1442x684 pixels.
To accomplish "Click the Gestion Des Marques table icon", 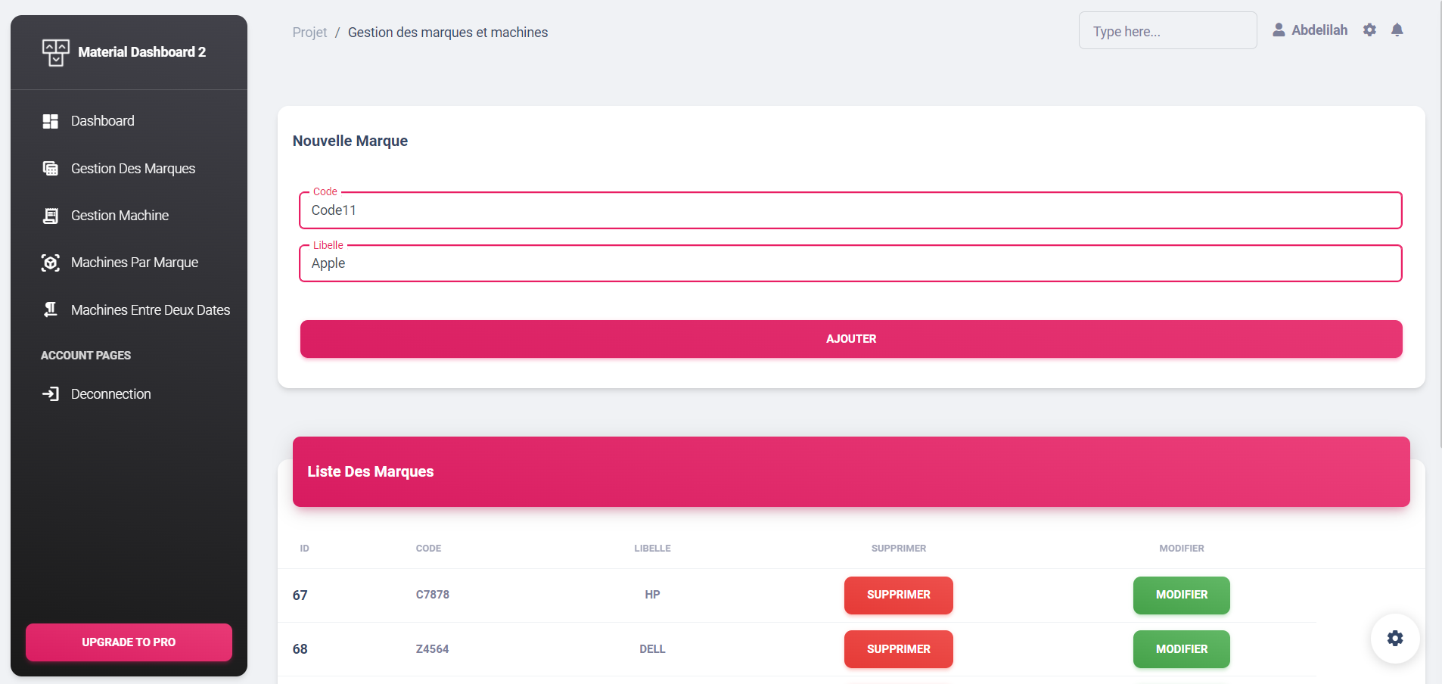I will pyautogui.click(x=51, y=169).
